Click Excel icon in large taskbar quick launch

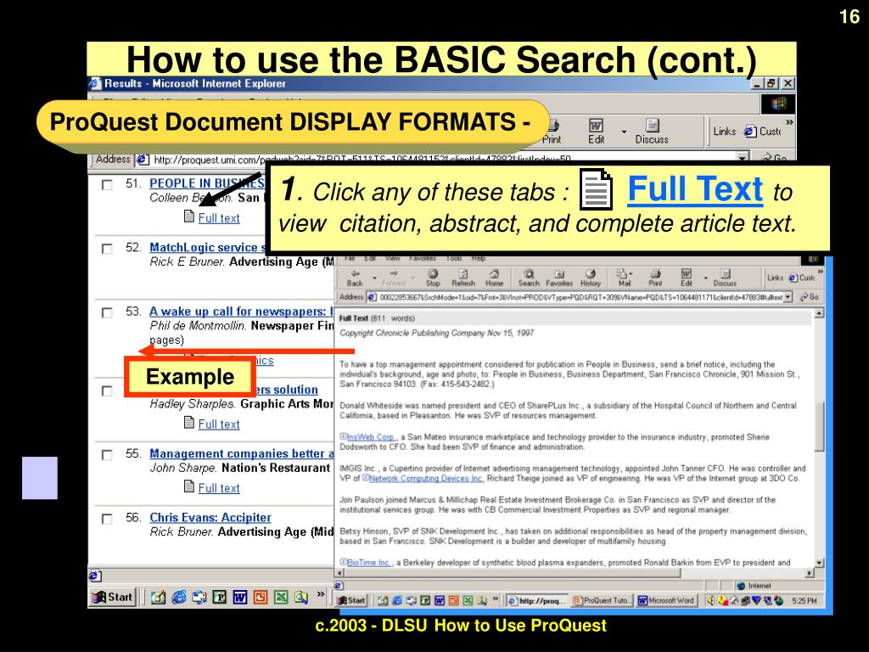(x=281, y=597)
